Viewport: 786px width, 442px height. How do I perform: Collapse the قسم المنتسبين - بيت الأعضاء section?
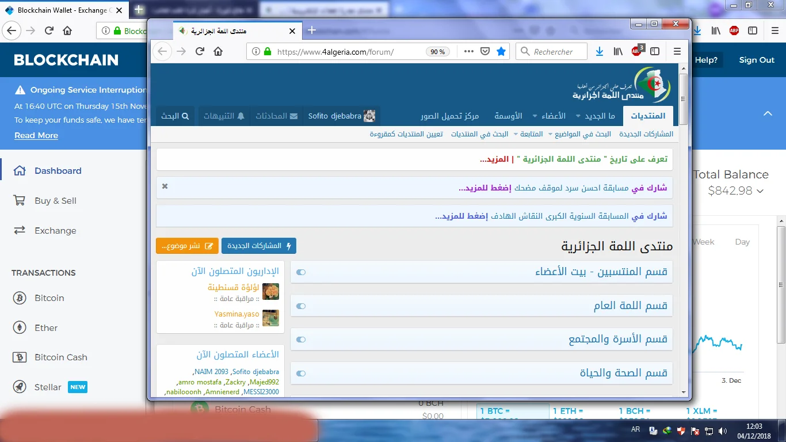300,272
